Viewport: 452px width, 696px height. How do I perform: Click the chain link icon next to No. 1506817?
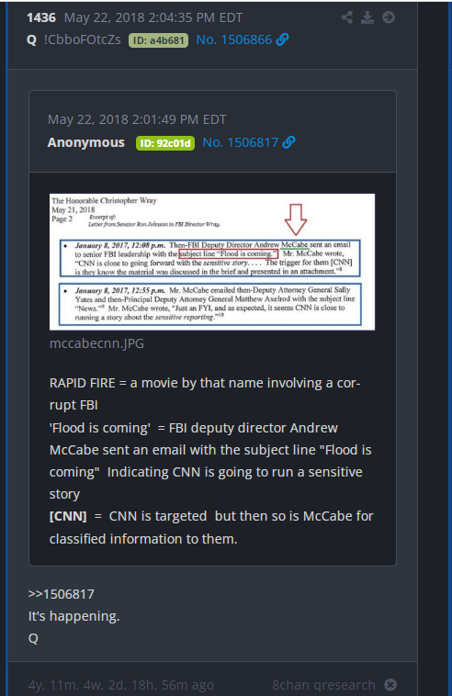[288, 142]
